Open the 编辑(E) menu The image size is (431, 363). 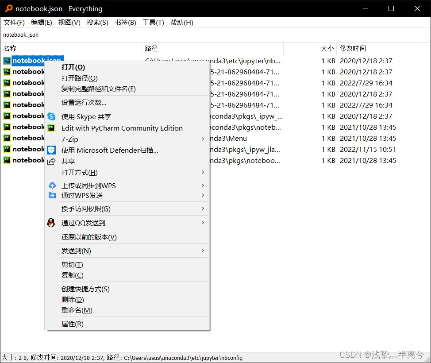(x=42, y=23)
